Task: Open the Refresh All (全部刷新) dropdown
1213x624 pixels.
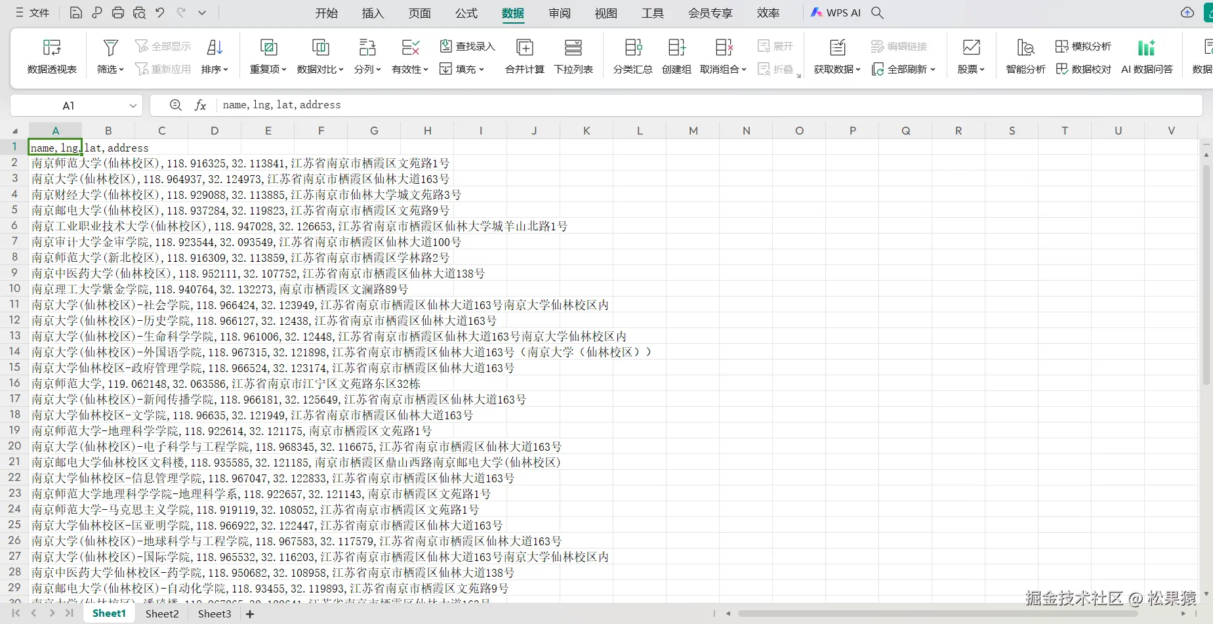Action: pos(903,69)
